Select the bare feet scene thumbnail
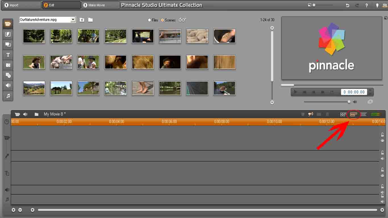 click(143, 88)
